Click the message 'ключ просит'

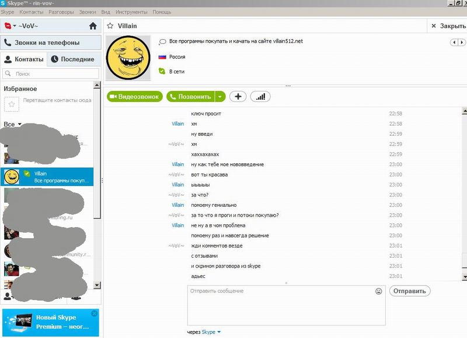(206, 114)
